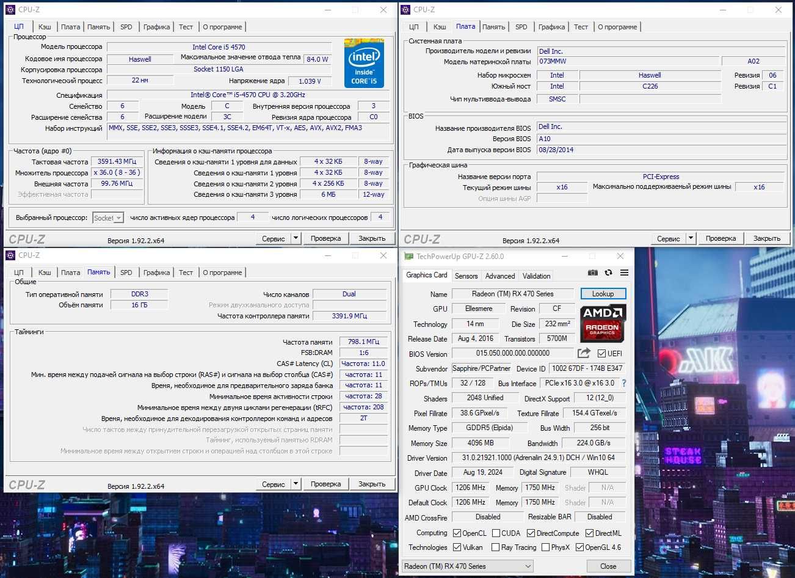Click BIOS date value 08/28/2014

661,150
